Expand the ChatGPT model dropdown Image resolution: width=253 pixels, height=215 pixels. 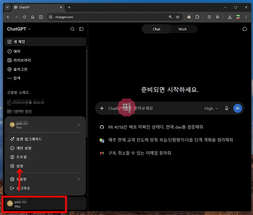pyautogui.click(x=19, y=29)
